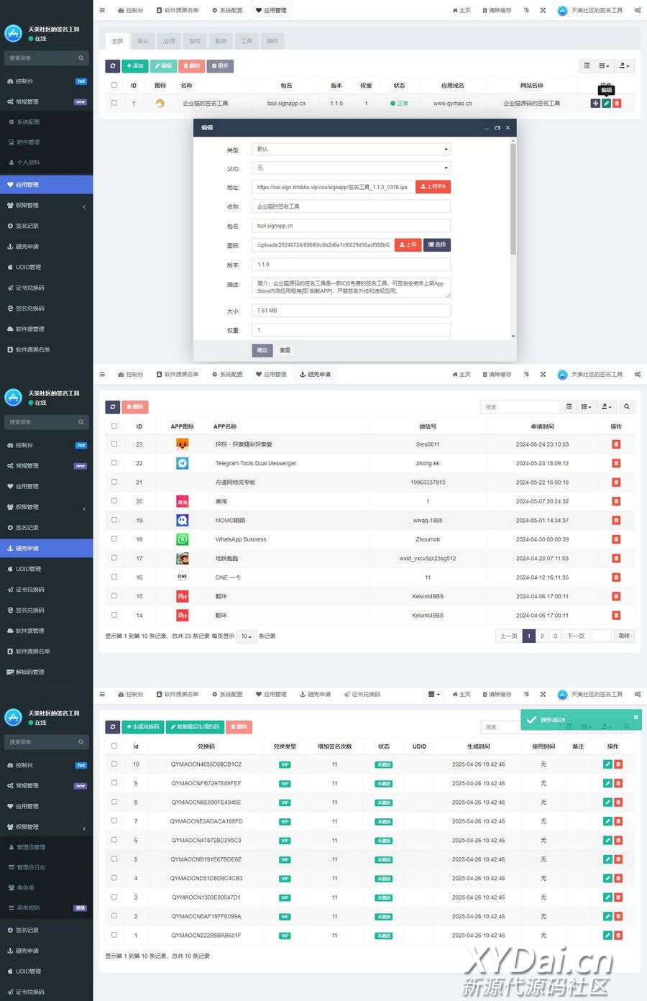Switch to the 工具 category tab

(247, 41)
